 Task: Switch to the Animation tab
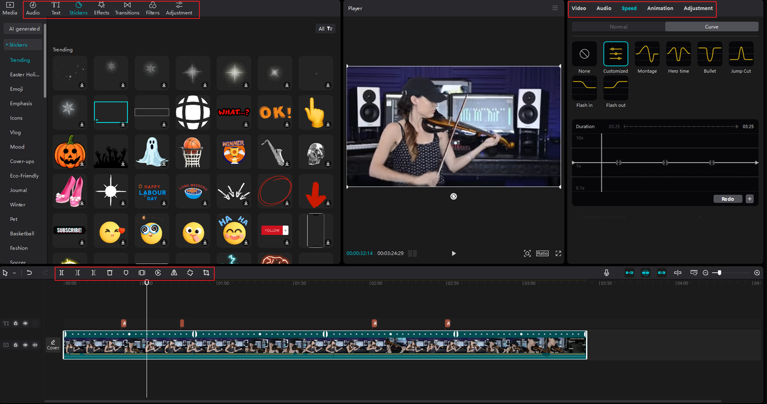[x=660, y=8]
